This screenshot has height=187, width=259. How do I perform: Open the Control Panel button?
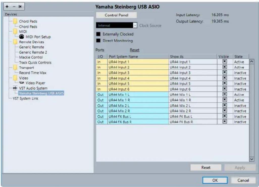click(x=116, y=15)
